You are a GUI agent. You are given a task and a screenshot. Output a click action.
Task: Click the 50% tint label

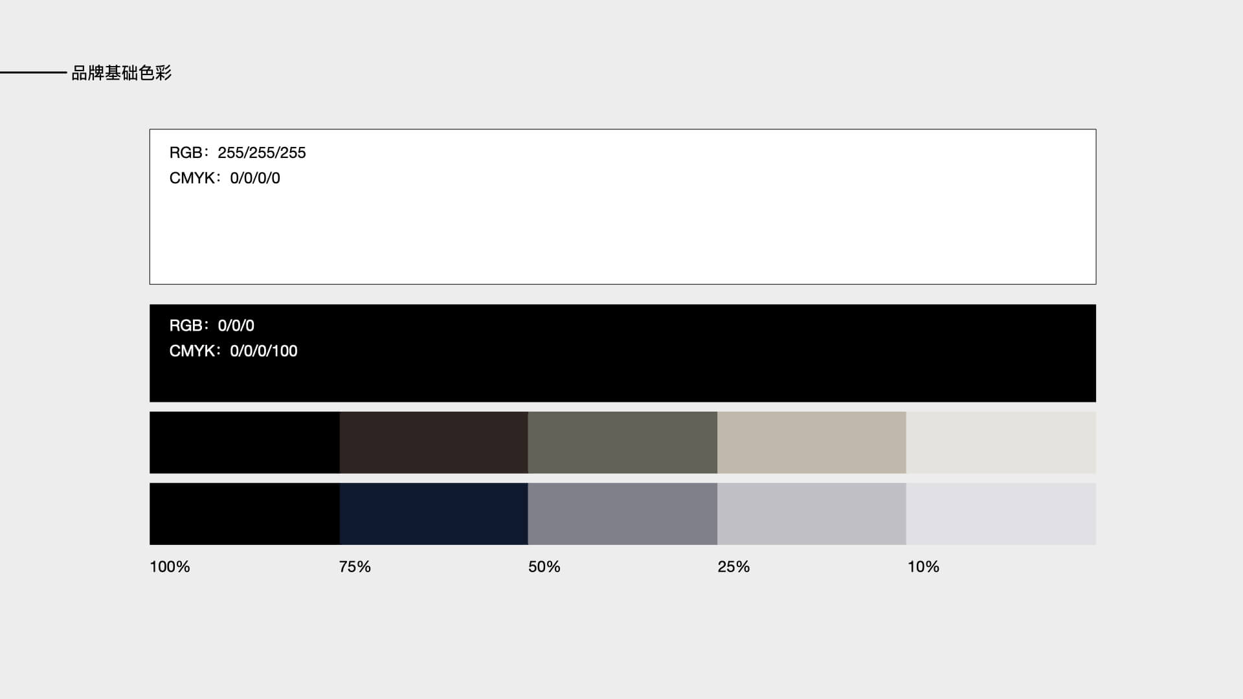pos(544,567)
